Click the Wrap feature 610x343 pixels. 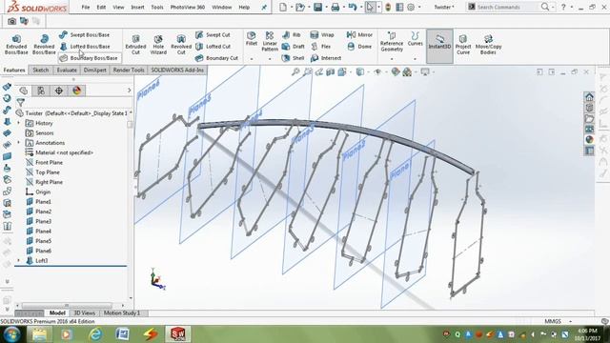tap(322, 35)
